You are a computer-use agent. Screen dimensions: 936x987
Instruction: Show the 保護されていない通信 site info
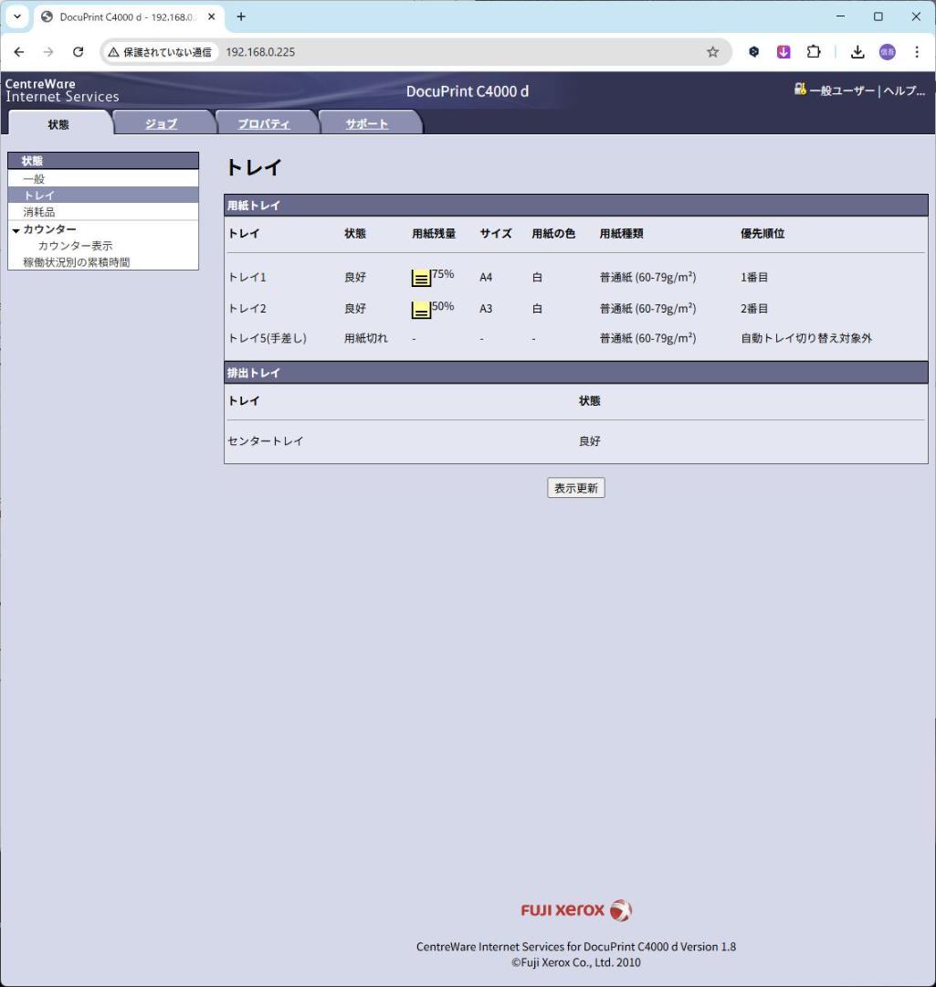(160, 52)
